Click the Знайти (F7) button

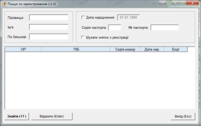pyautogui.click(x=17, y=117)
